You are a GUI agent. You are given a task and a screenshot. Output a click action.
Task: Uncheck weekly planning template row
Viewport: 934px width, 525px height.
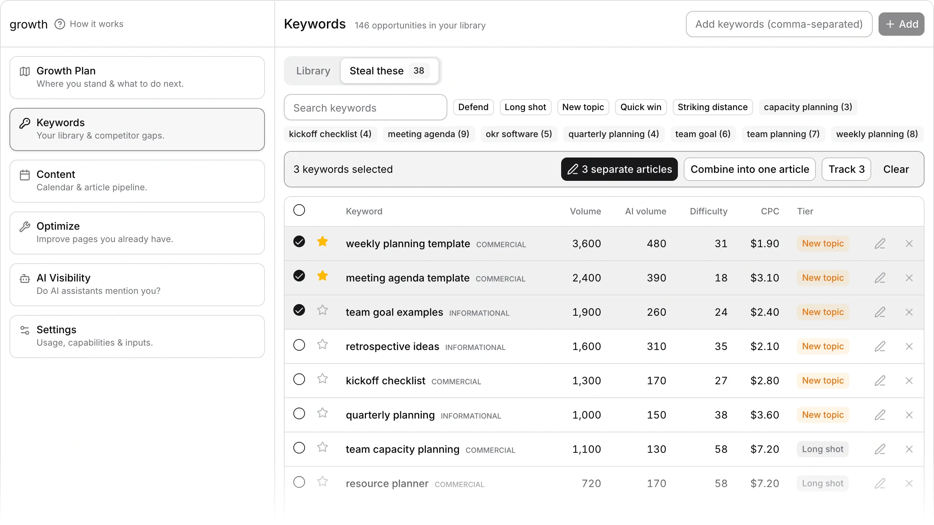[x=299, y=241]
